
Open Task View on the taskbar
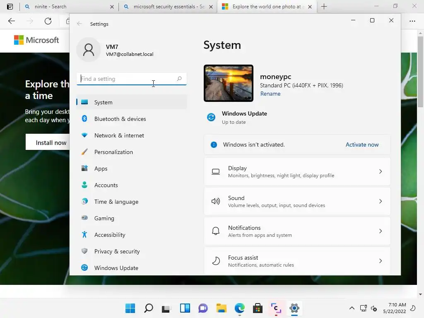tap(166, 308)
